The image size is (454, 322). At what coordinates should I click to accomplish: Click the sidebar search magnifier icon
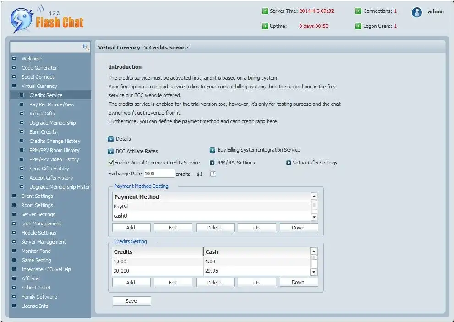[86, 47]
